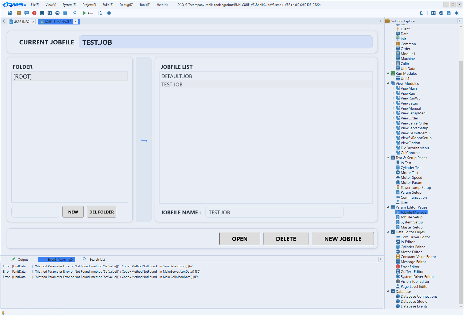This screenshot has width=464, height=316.
Task: Click the Io icon in top-right toolbar
Action: (433, 13)
